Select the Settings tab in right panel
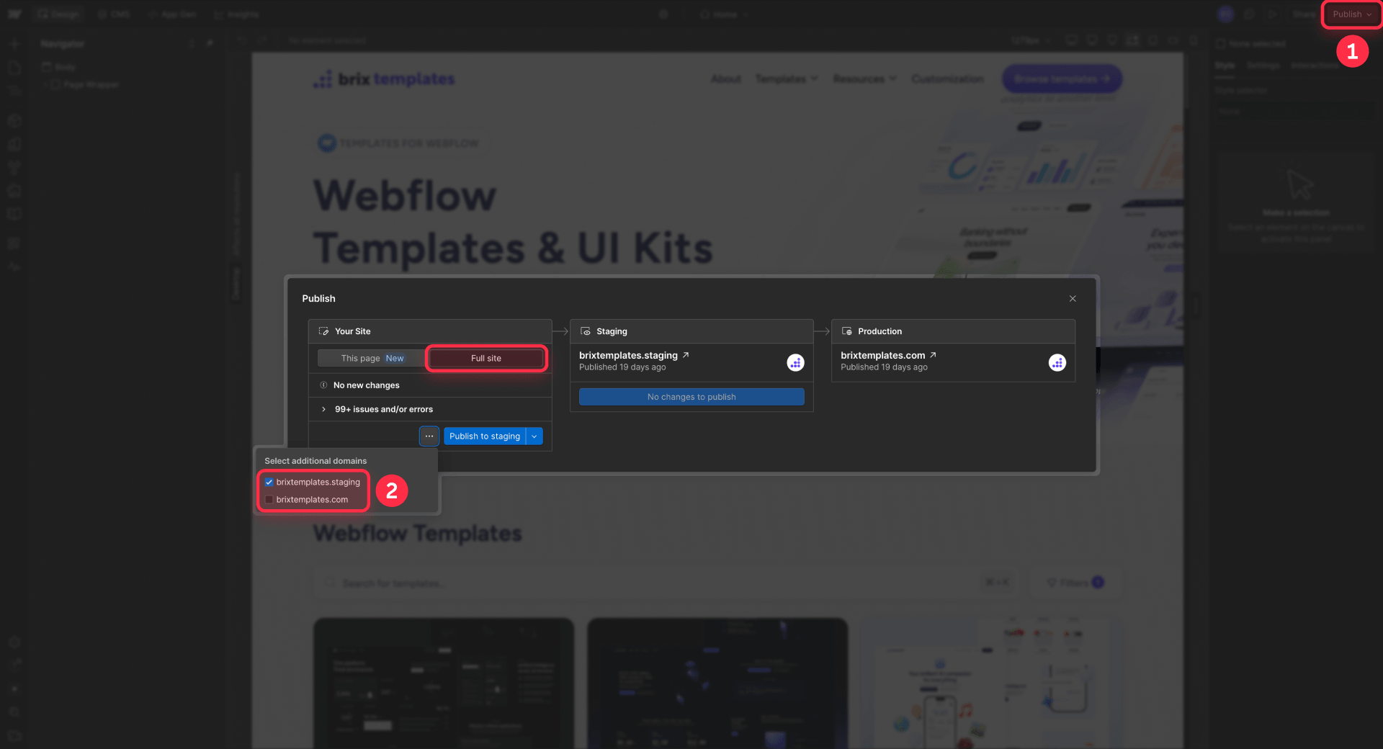The width and height of the screenshot is (1383, 749). [1263, 66]
